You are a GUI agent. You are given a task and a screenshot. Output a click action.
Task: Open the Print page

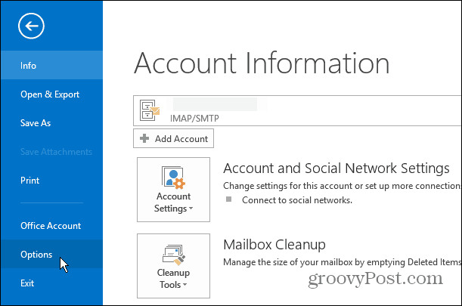tap(51, 181)
